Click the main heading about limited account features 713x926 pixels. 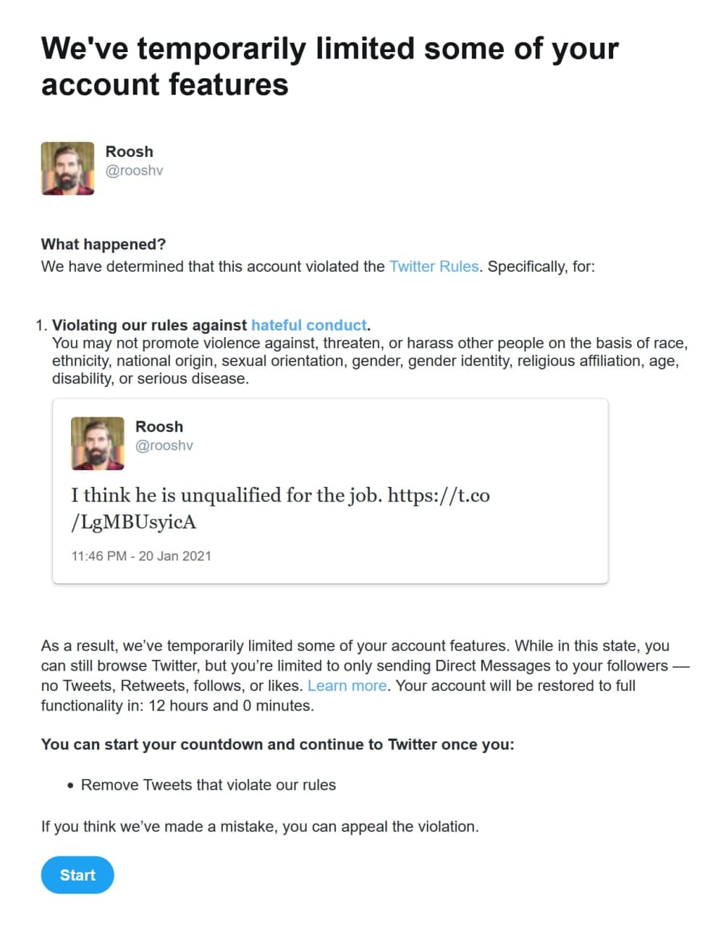[329, 66]
